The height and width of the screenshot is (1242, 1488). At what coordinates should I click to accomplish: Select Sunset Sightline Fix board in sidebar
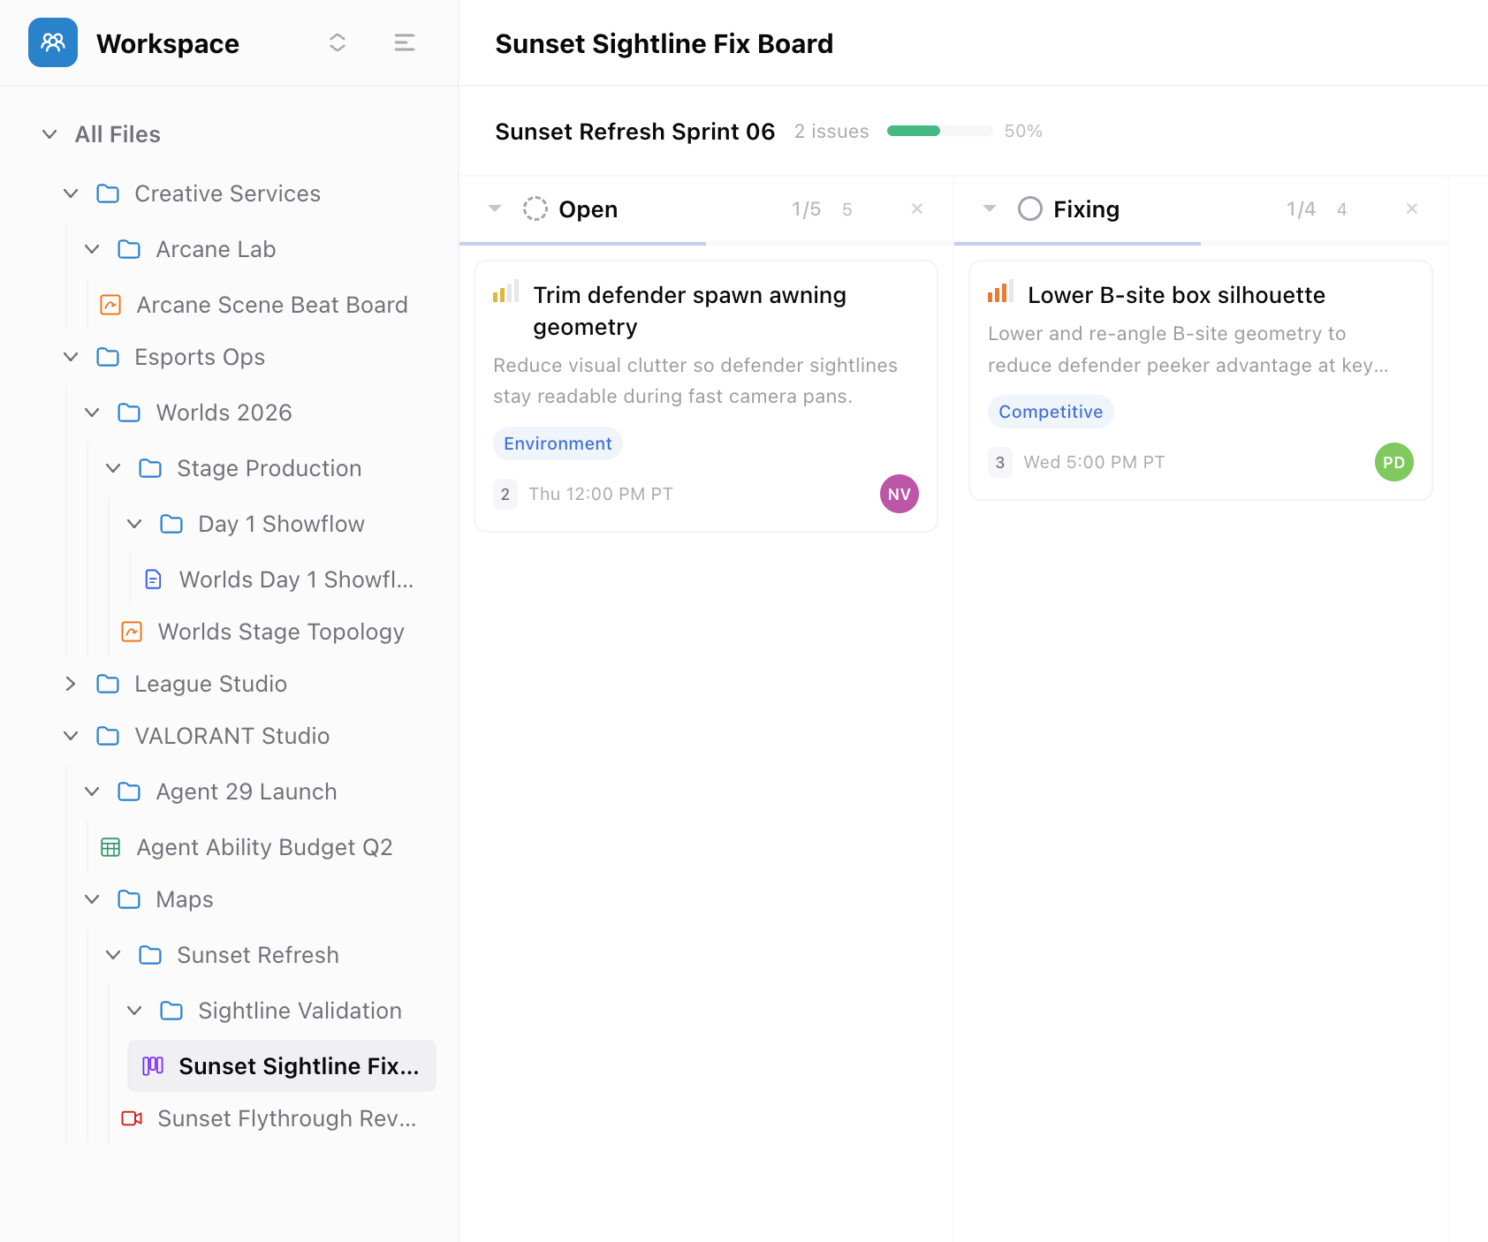pos(282,1066)
